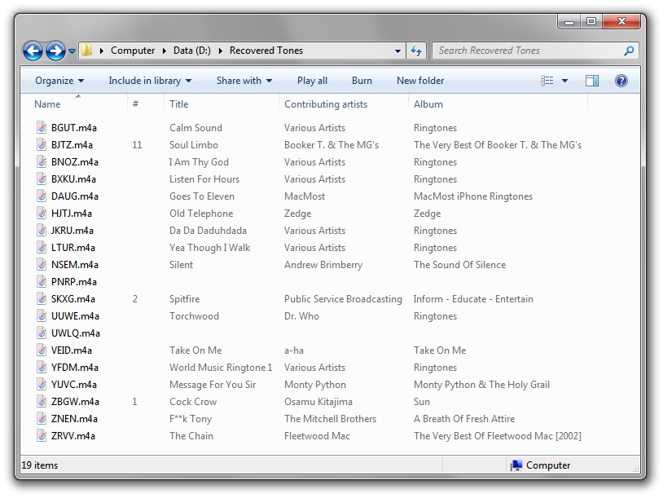Click the refresh icon beside address bar
This screenshot has height=498, width=663.
click(x=416, y=51)
